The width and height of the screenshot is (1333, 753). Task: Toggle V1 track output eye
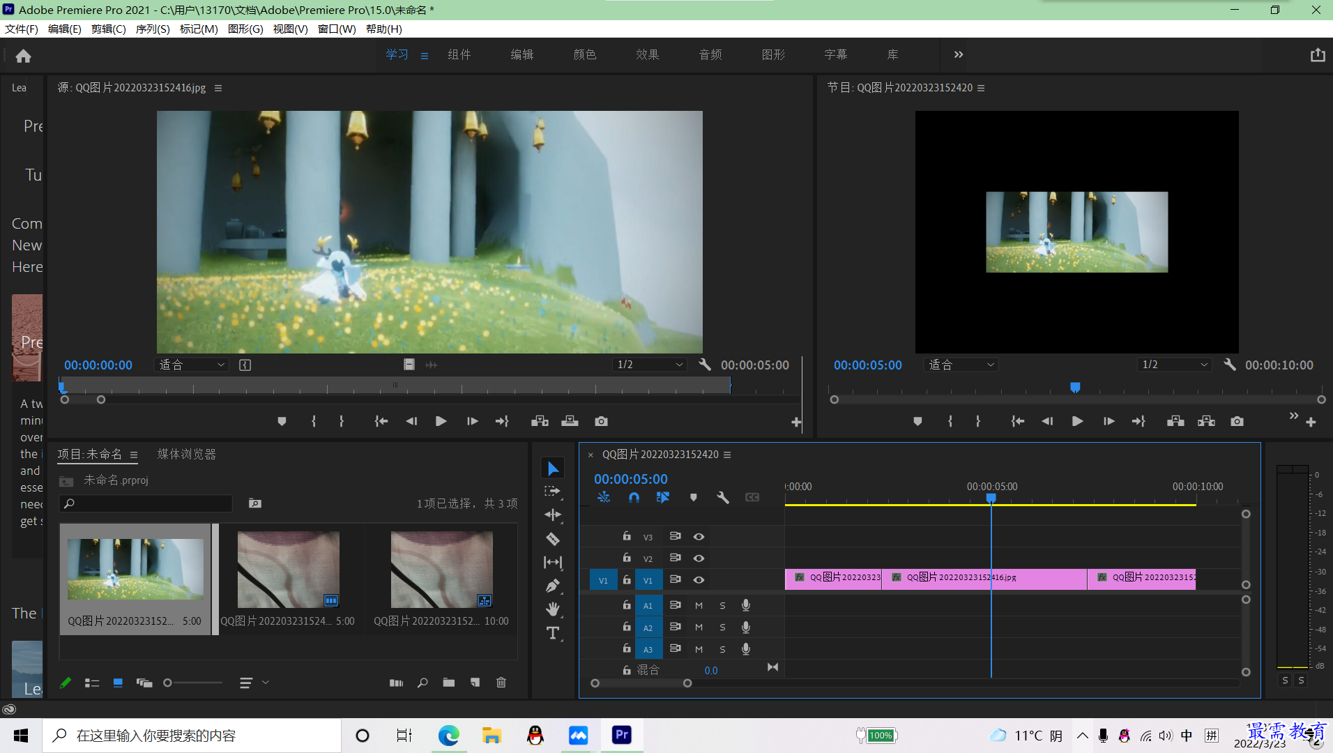pos(699,579)
